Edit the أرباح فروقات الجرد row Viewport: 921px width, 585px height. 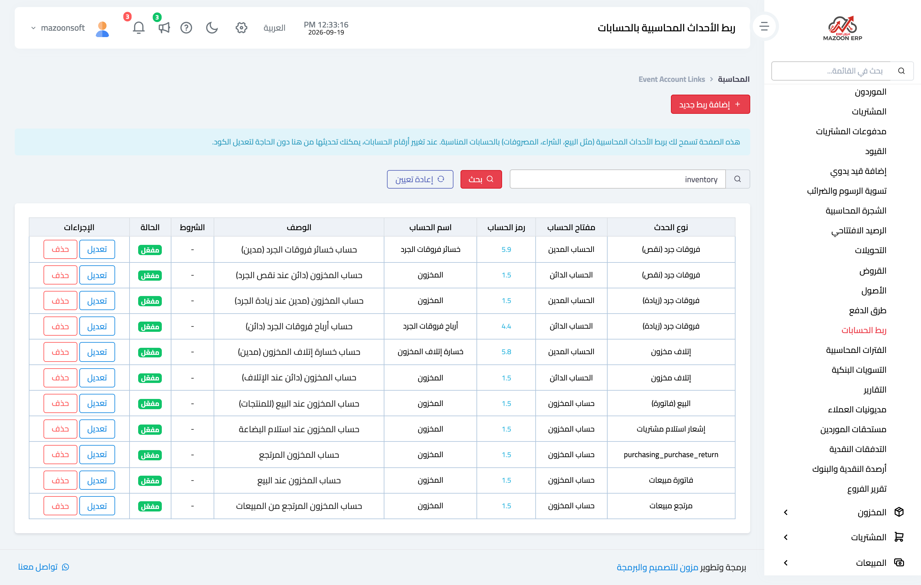[97, 326]
